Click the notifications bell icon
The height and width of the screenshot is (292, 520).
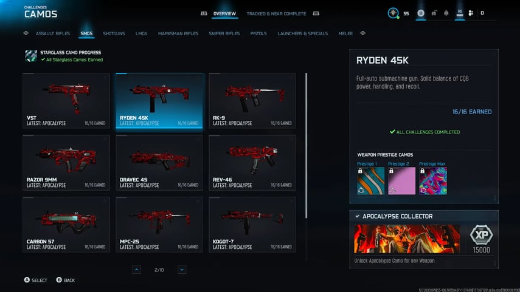[x=446, y=13]
